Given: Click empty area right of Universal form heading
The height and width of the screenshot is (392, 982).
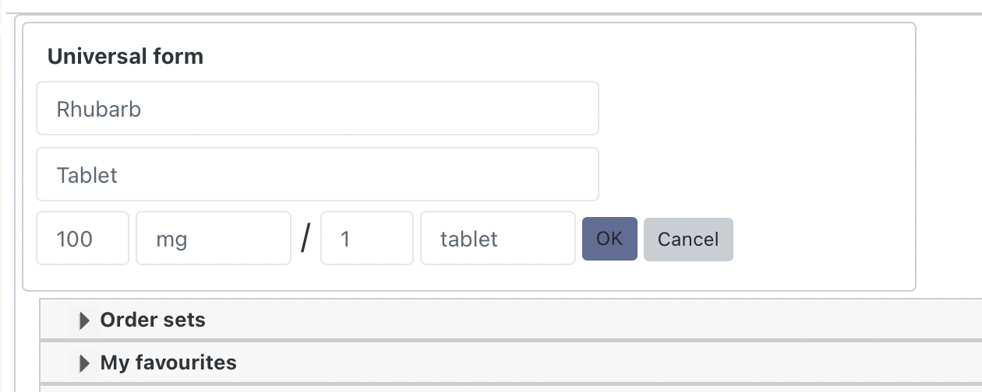Looking at the screenshot, I should 546,57.
